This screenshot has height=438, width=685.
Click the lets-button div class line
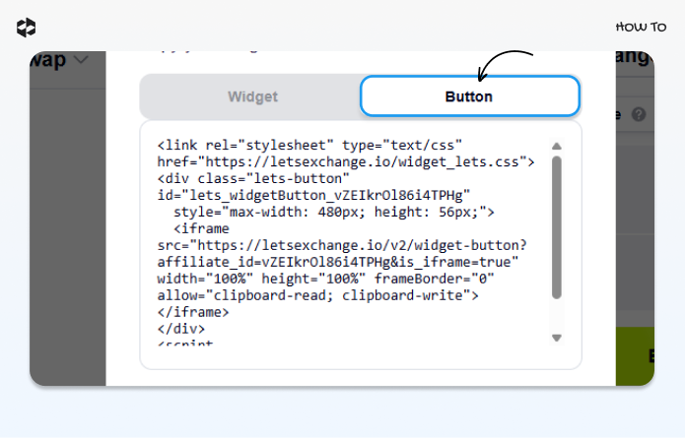[x=253, y=179]
